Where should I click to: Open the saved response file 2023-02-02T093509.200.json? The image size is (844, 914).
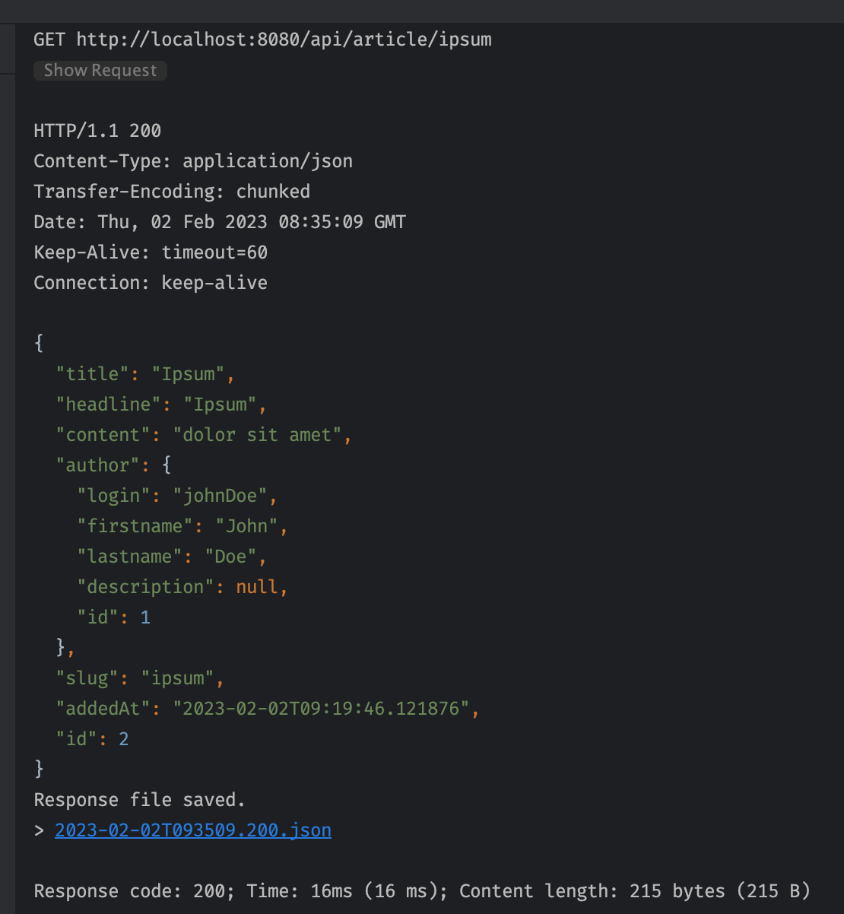(x=192, y=830)
